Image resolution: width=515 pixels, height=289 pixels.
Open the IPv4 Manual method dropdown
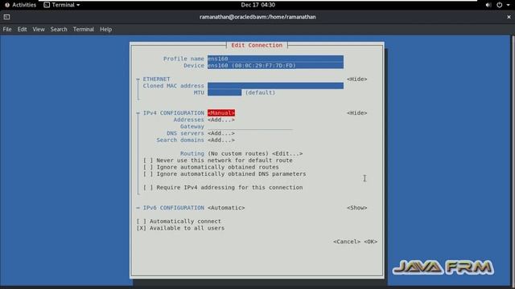(221, 112)
